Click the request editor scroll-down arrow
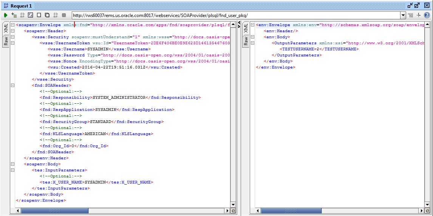This screenshot has height=216, width=433. click(x=233, y=204)
